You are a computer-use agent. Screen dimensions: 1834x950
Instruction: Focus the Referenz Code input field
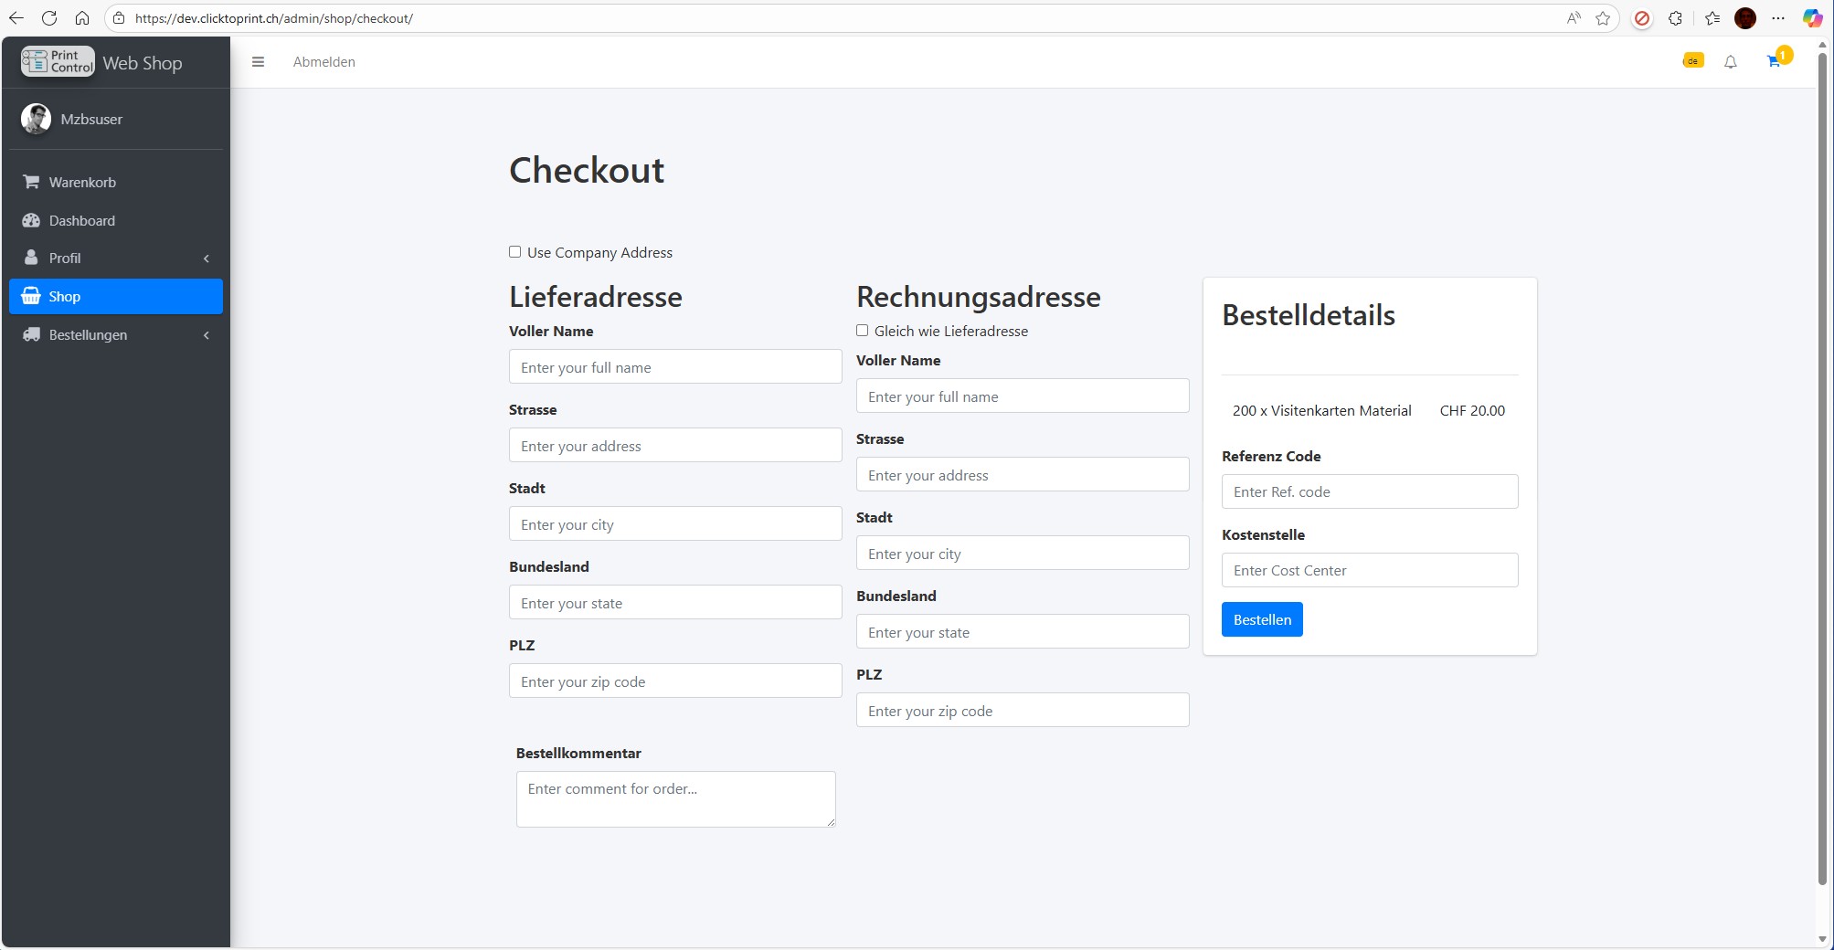click(1369, 491)
